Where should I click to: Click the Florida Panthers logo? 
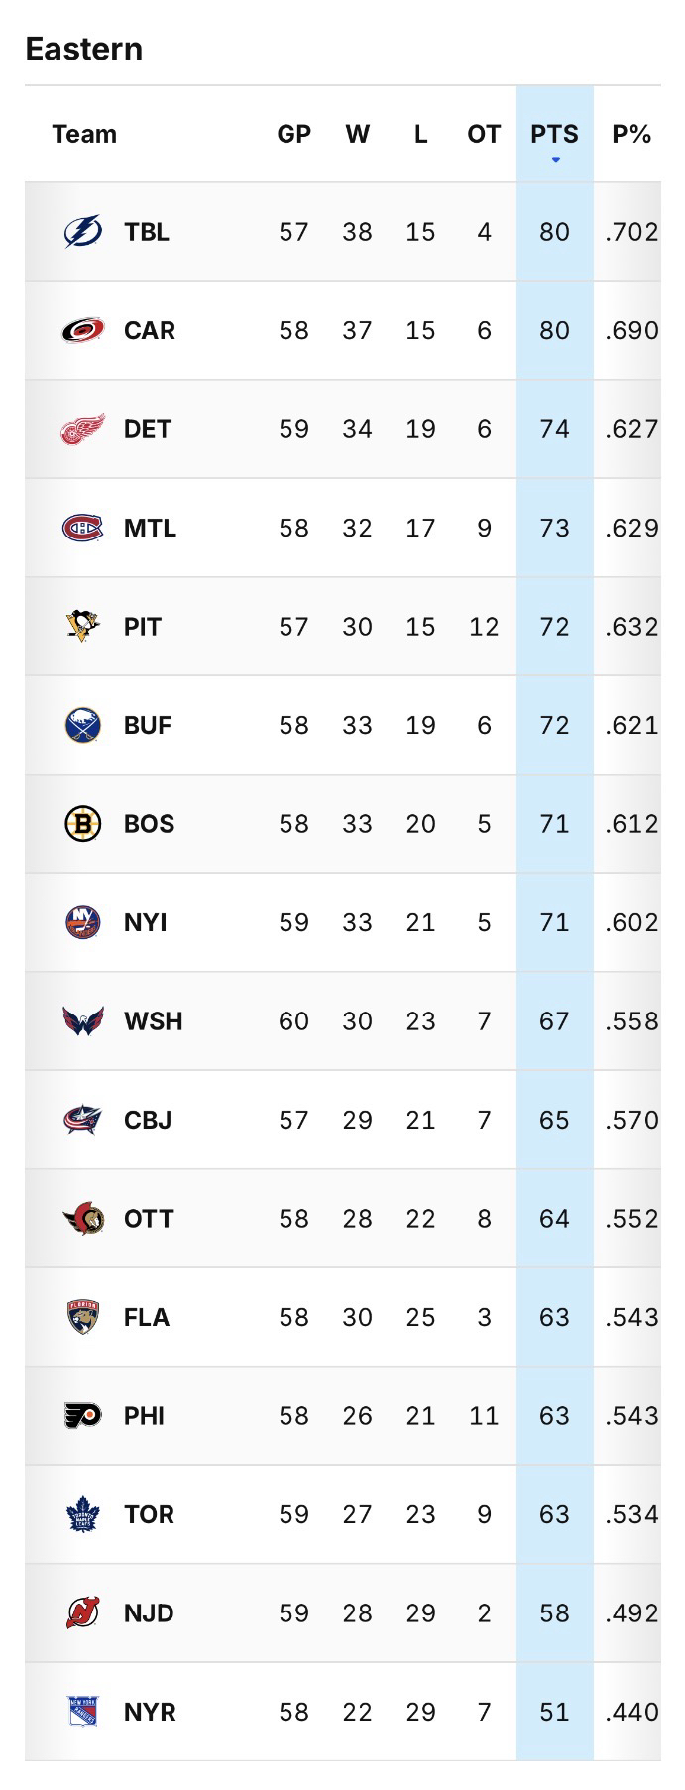pyautogui.click(x=83, y=1317)
